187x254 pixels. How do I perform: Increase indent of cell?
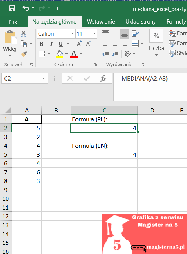(115, 54)
